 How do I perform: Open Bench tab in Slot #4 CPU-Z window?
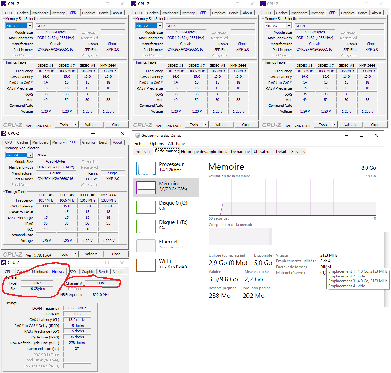pyautogui.click(x=104, y=142)
